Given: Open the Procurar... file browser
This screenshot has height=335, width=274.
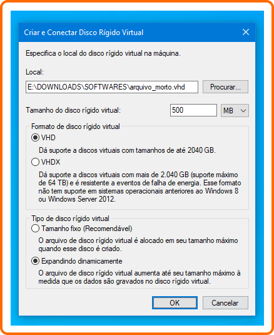Looking at the screenshot, I should point(225,87).
